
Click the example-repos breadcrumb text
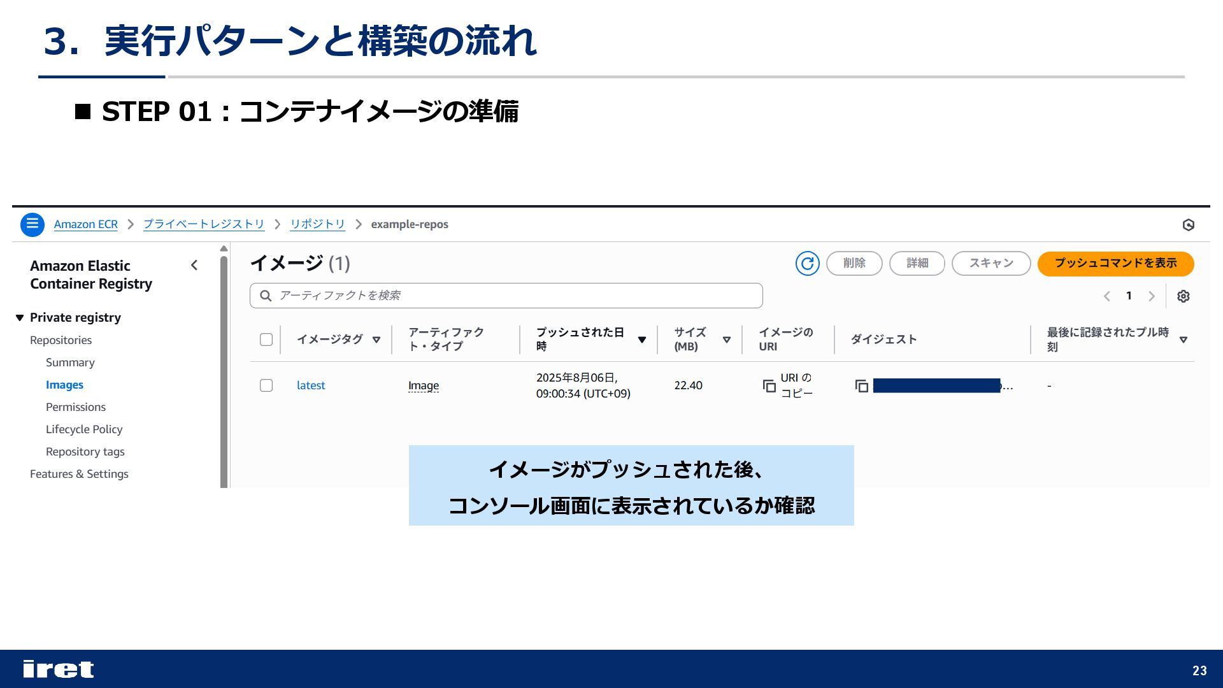pos(410,224)
